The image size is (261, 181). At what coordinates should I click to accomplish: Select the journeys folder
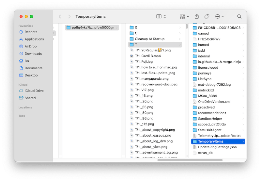click(x=218, y=73)
